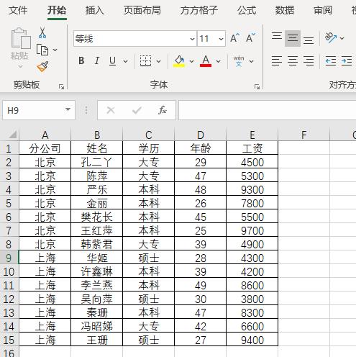Click the Cut scissors icon
Viewport: 356px width, 357px height.
(42, 33)
